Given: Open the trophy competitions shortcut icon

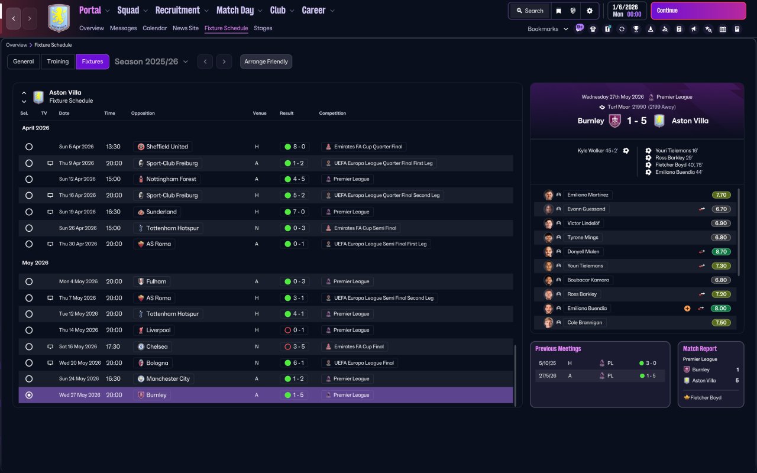Looking at the screenshot, I should 636,29.
